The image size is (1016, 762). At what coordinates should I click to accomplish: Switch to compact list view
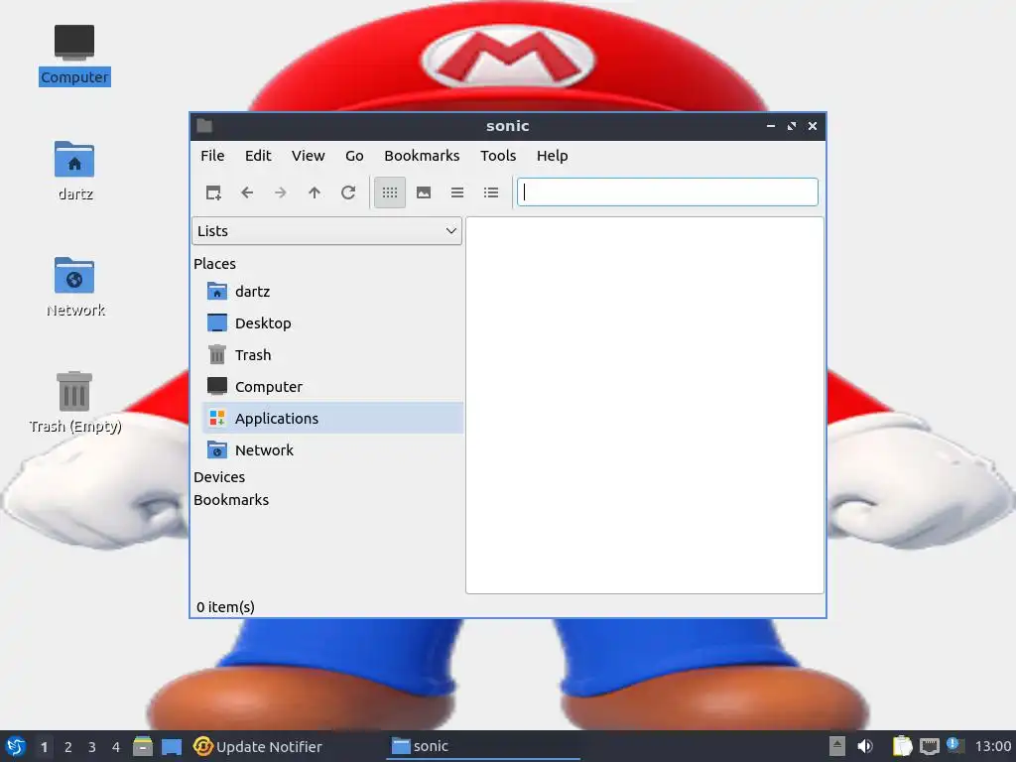(457, 192)
